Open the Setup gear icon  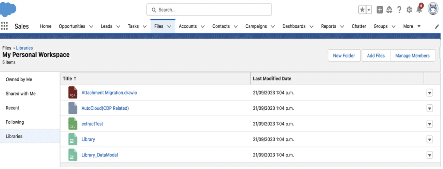coord(409,10)
